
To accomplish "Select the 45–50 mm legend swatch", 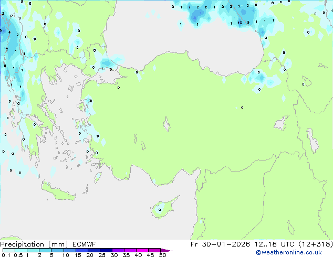I will pos(154,250).
